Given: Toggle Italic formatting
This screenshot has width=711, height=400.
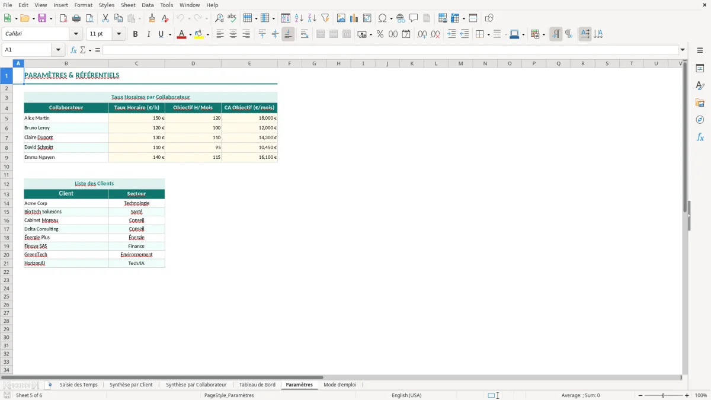Looking at the screenshot, I should pos(149,34).
